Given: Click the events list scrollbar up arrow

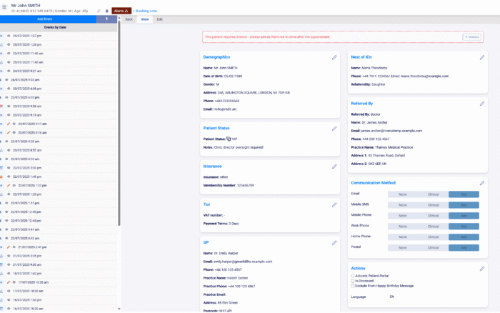Looking at the screenshot, I should pos(119,18).
